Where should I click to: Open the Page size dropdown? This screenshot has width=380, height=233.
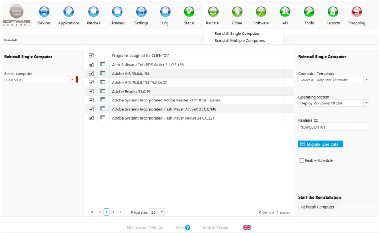coord(157,212)
